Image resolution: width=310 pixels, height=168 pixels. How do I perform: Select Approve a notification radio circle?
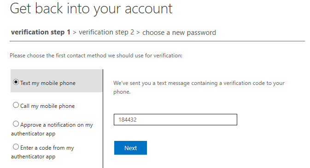pos(16,124)
